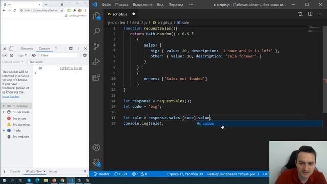Close the DevTools panel

click(85, 48)
